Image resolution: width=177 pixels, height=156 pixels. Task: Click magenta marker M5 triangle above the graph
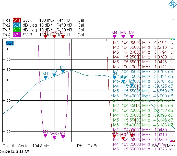[132, 37]
